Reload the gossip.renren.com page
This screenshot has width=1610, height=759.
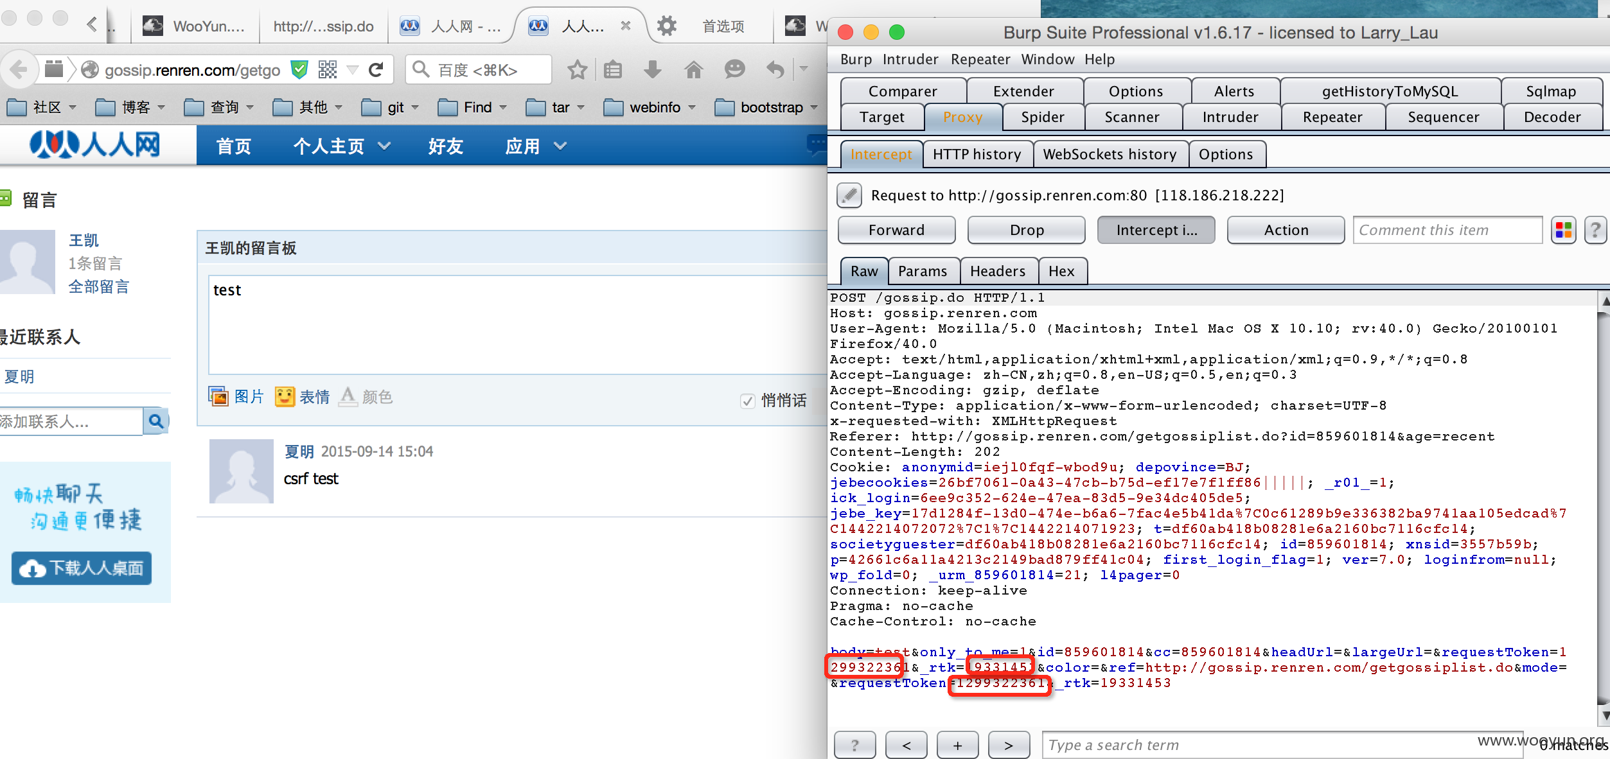pyautogui.click(x=376, y=69)
